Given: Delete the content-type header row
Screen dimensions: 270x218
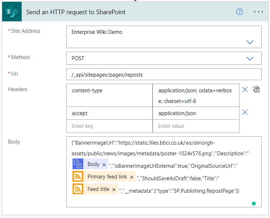Looking at the screenshot, I should (245, 89).
